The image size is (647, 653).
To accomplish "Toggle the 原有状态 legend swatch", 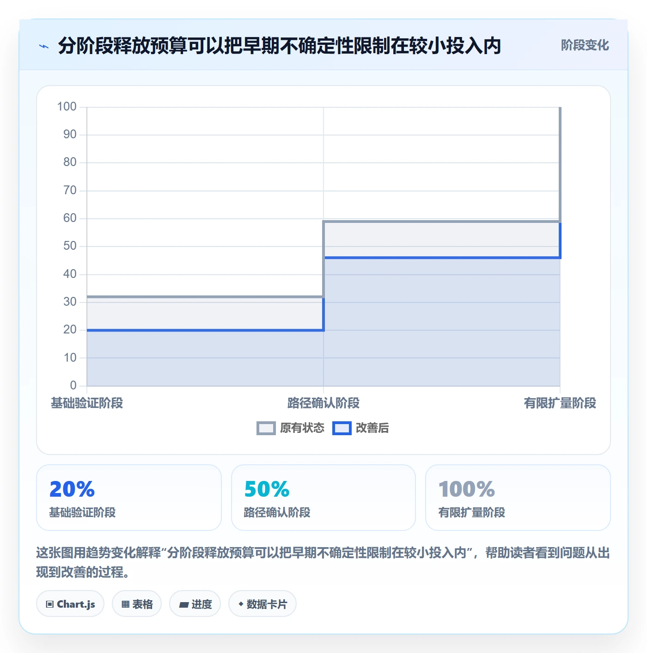I will 266,428.
